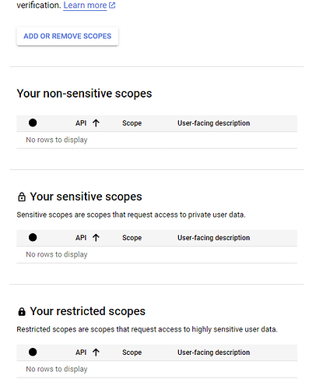Screen dimensions: 323x390
Task: Toggle select-all circle in restricted scopes table
Action: click(x=33, y=352)
